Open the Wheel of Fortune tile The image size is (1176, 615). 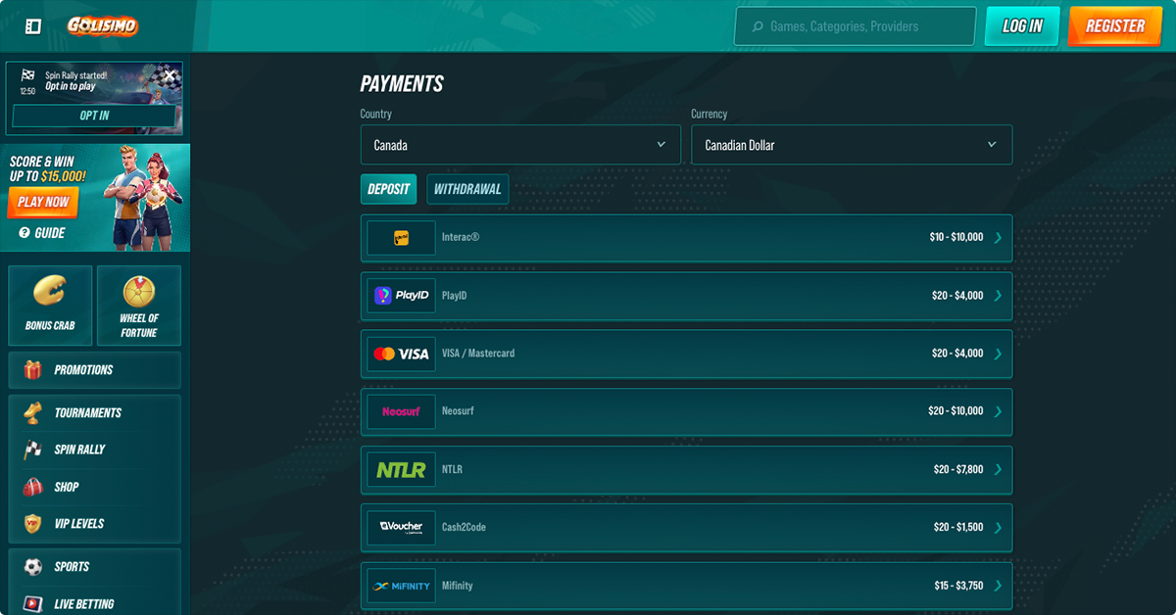[139, 306]
